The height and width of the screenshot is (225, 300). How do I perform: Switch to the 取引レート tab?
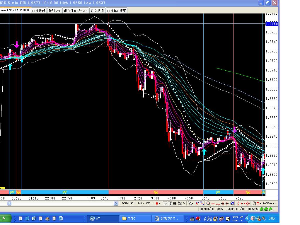coord(55,11)
